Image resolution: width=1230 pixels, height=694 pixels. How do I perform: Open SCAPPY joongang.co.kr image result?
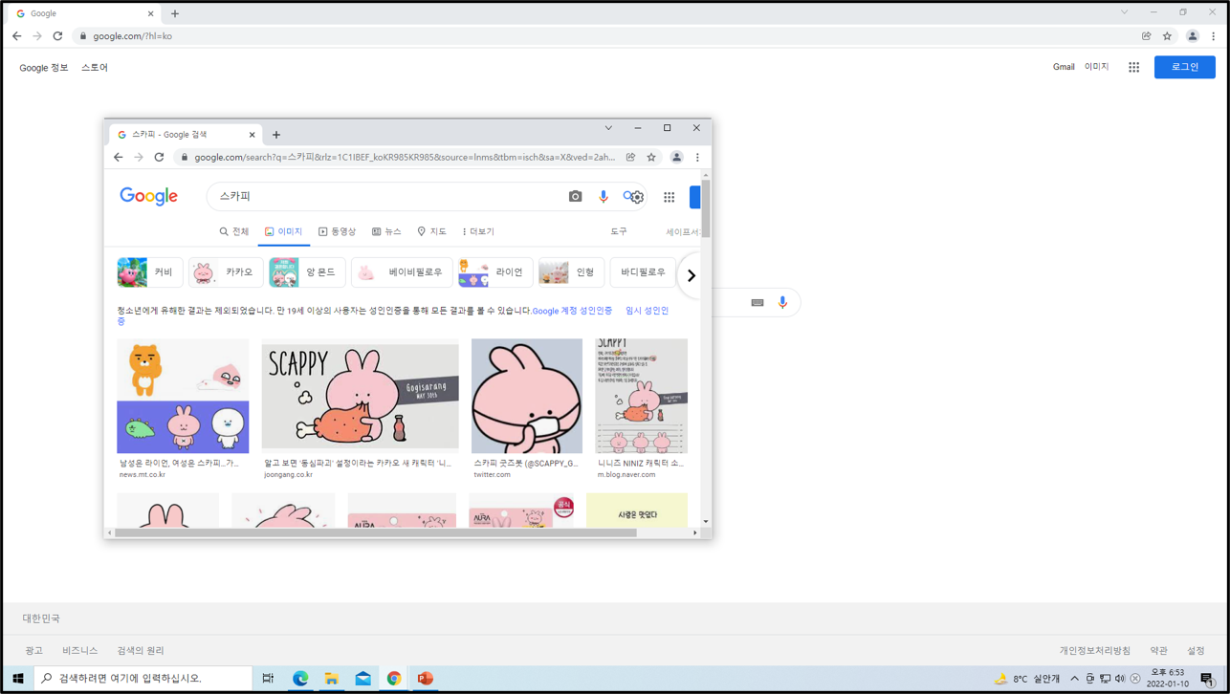point(361,394)
